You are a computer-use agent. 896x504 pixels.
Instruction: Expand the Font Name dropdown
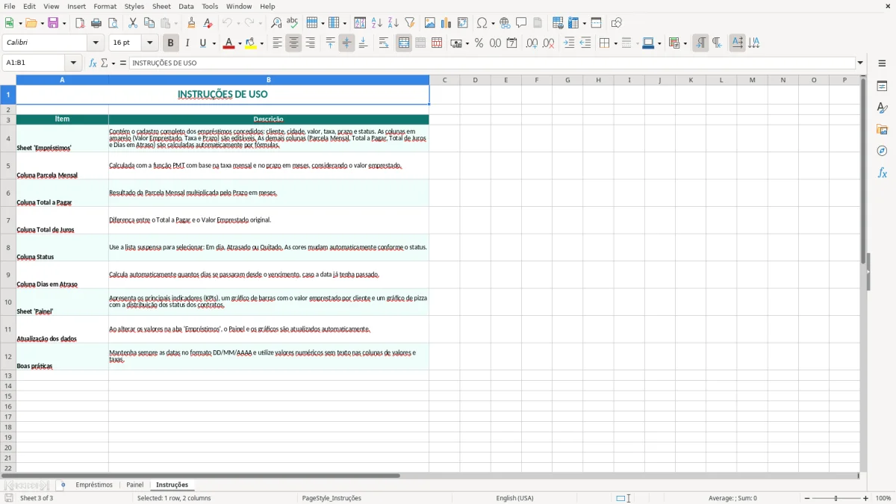point(96,43)
